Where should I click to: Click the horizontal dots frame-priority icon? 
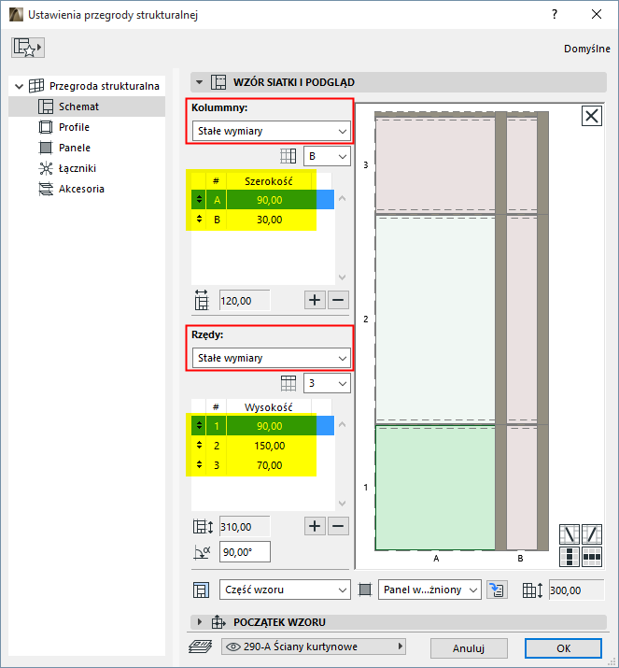pos(592,557)
